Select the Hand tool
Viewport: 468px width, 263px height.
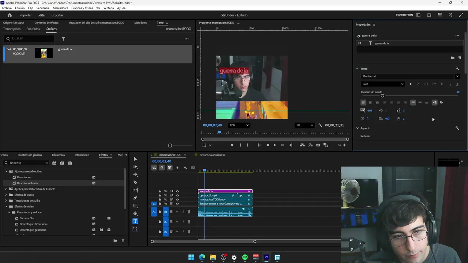(x=135, y=213)
